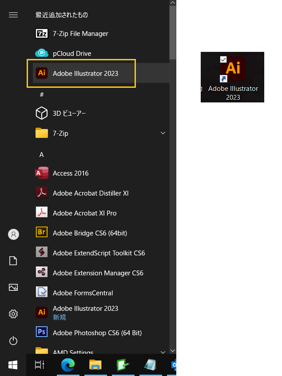Toggle the checkbox on the desktop Illustrator shortcut
The height and width of the screenshot is (376, 282).
pyautogui.click(x=223, y=59)
